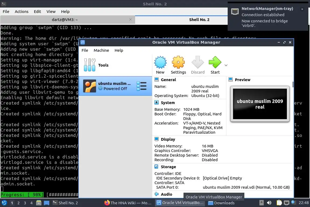Click the show desktop taskbar icon
The image size is (310, 207).
point(47,203)
